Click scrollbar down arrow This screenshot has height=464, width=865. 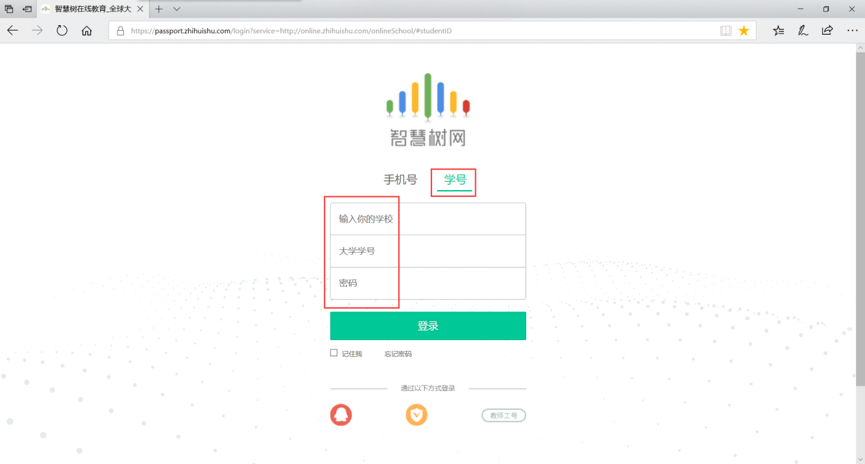[860, 459]
